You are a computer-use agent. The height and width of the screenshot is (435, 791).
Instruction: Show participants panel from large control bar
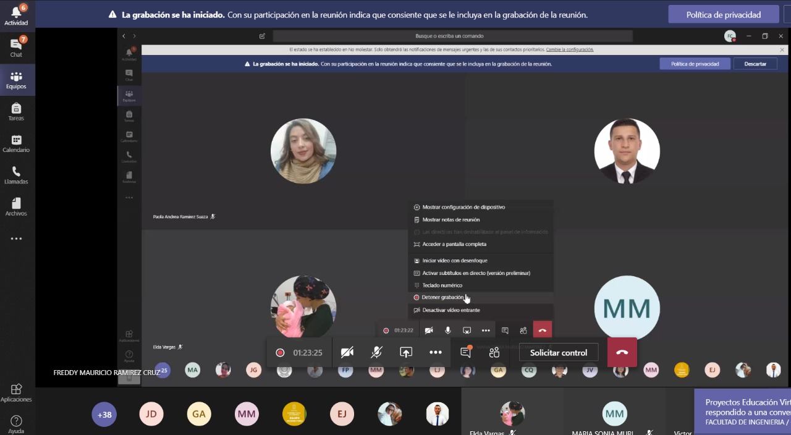pos(494,352)
